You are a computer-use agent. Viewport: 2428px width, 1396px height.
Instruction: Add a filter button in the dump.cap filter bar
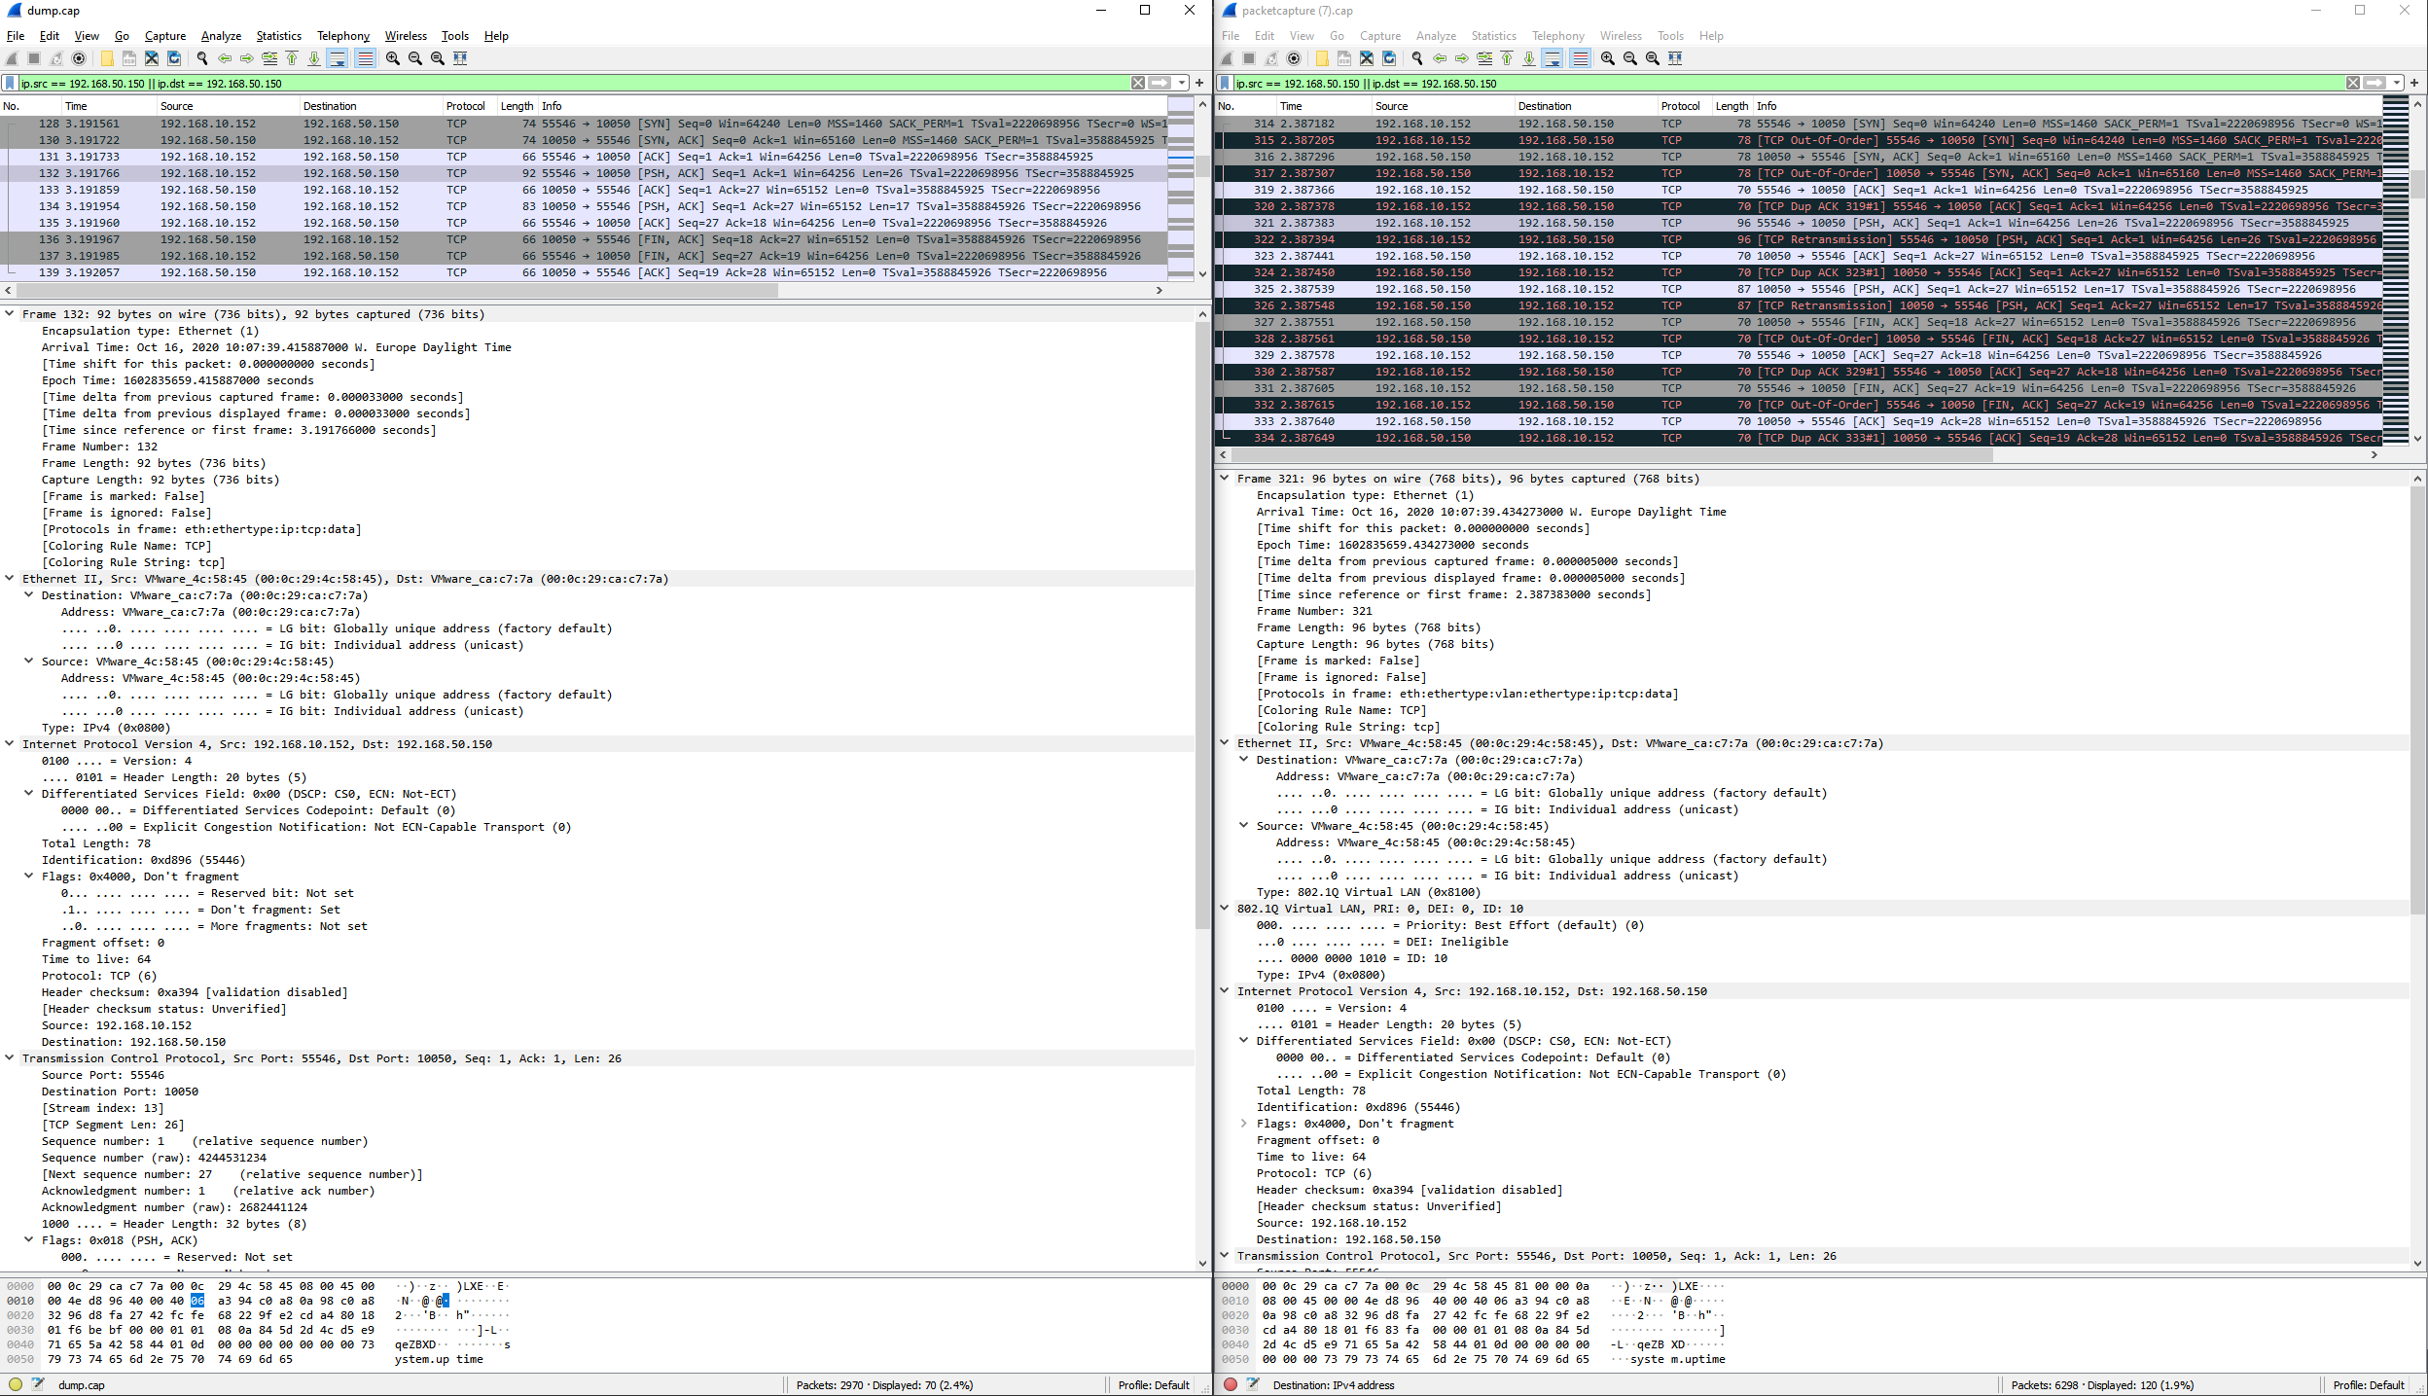[x=1199, y=84]
